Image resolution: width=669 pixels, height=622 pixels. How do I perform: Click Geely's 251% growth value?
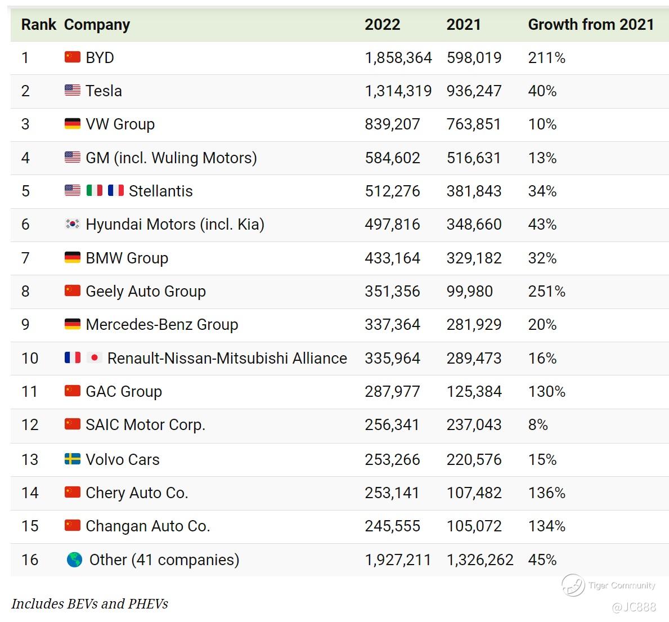point(546,292)
